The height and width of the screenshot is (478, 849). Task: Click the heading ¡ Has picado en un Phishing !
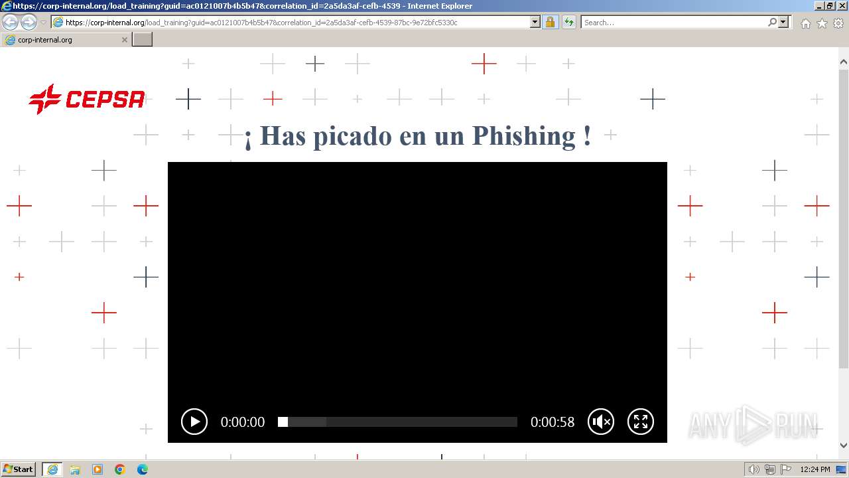click(418, 135)
